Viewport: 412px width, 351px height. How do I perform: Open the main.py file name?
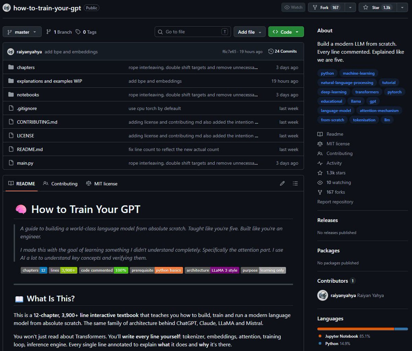click(x=25, y=163)
